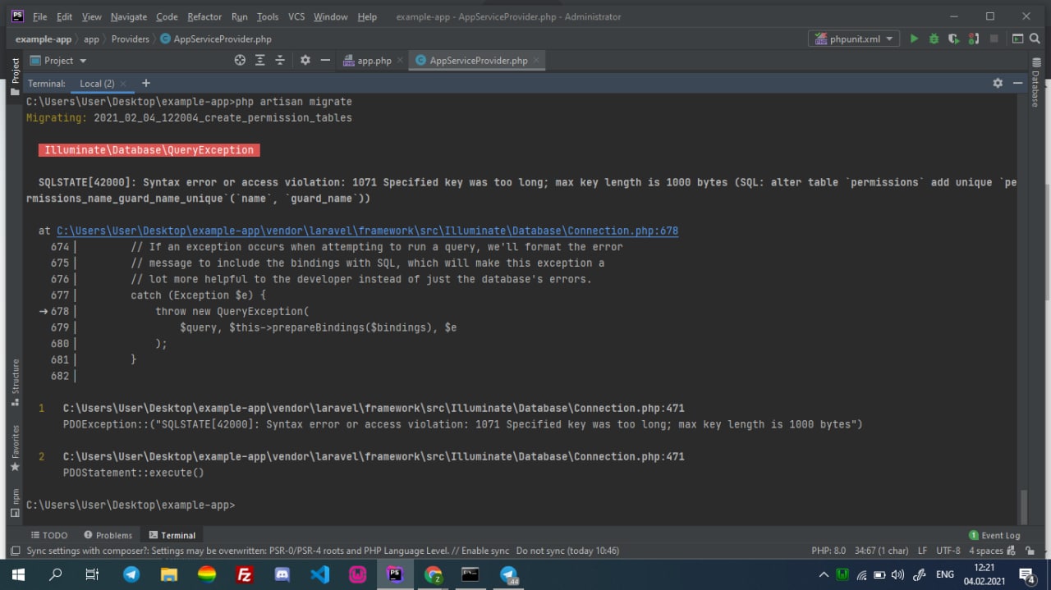Click Enable sync in status bar
1051x590 pixels.
[484, 551]
